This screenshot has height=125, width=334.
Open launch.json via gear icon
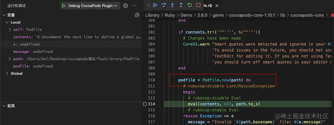pyautogui.click(x=125, y=6)
